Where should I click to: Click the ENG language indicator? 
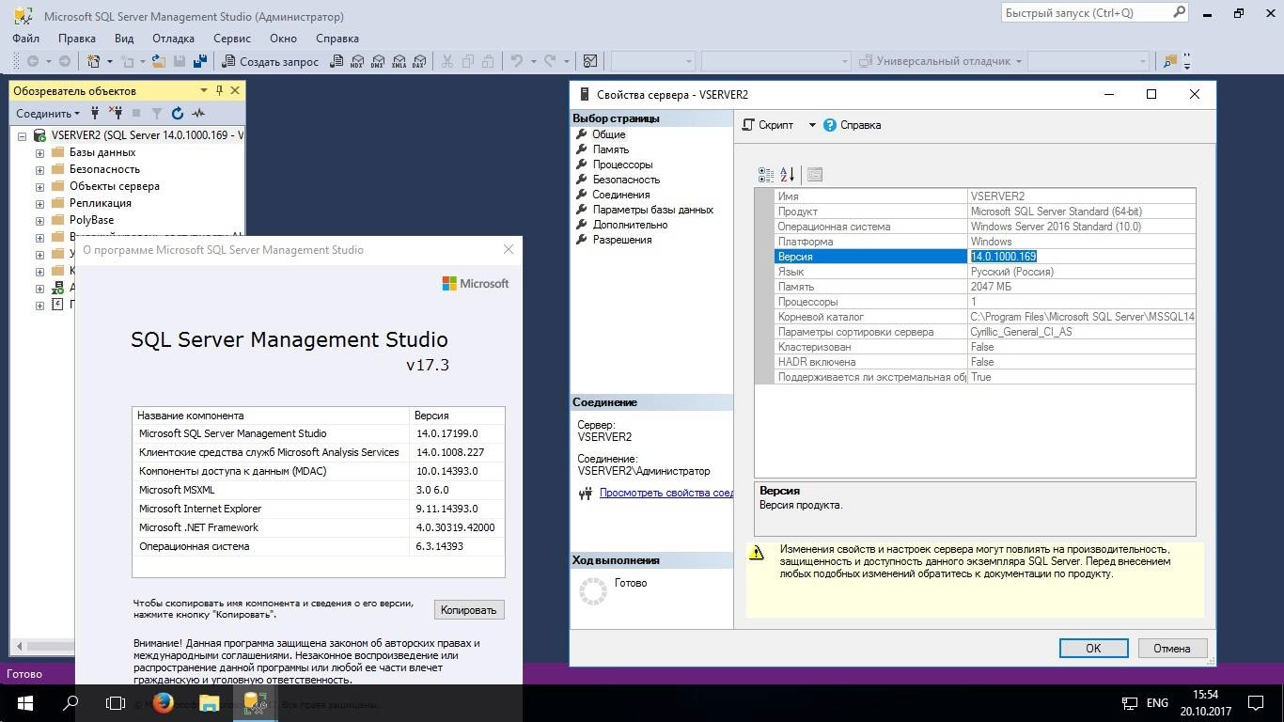coord(1157,702)
